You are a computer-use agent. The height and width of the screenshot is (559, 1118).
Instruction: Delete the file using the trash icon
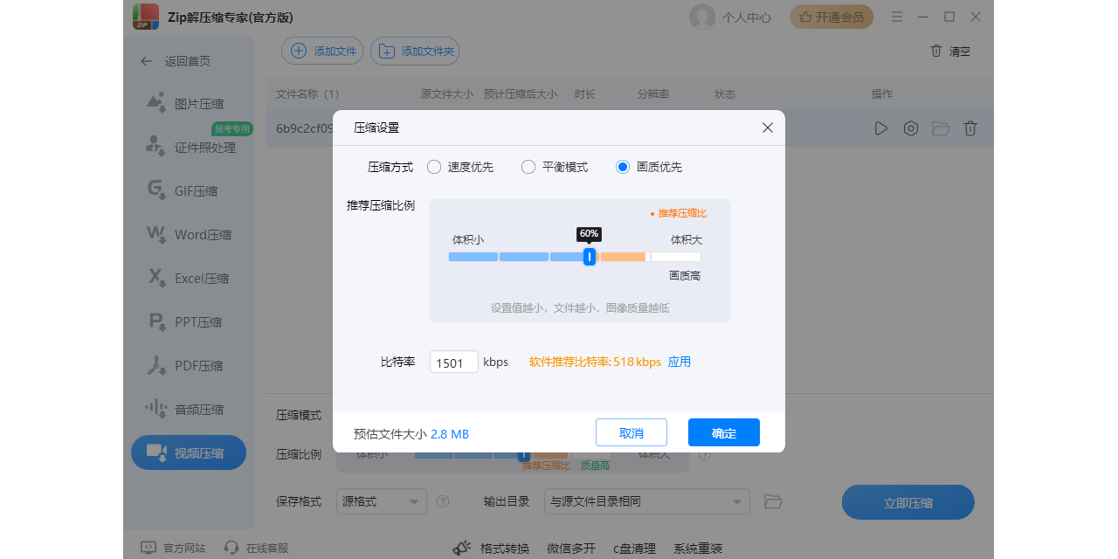coord(970,128)
